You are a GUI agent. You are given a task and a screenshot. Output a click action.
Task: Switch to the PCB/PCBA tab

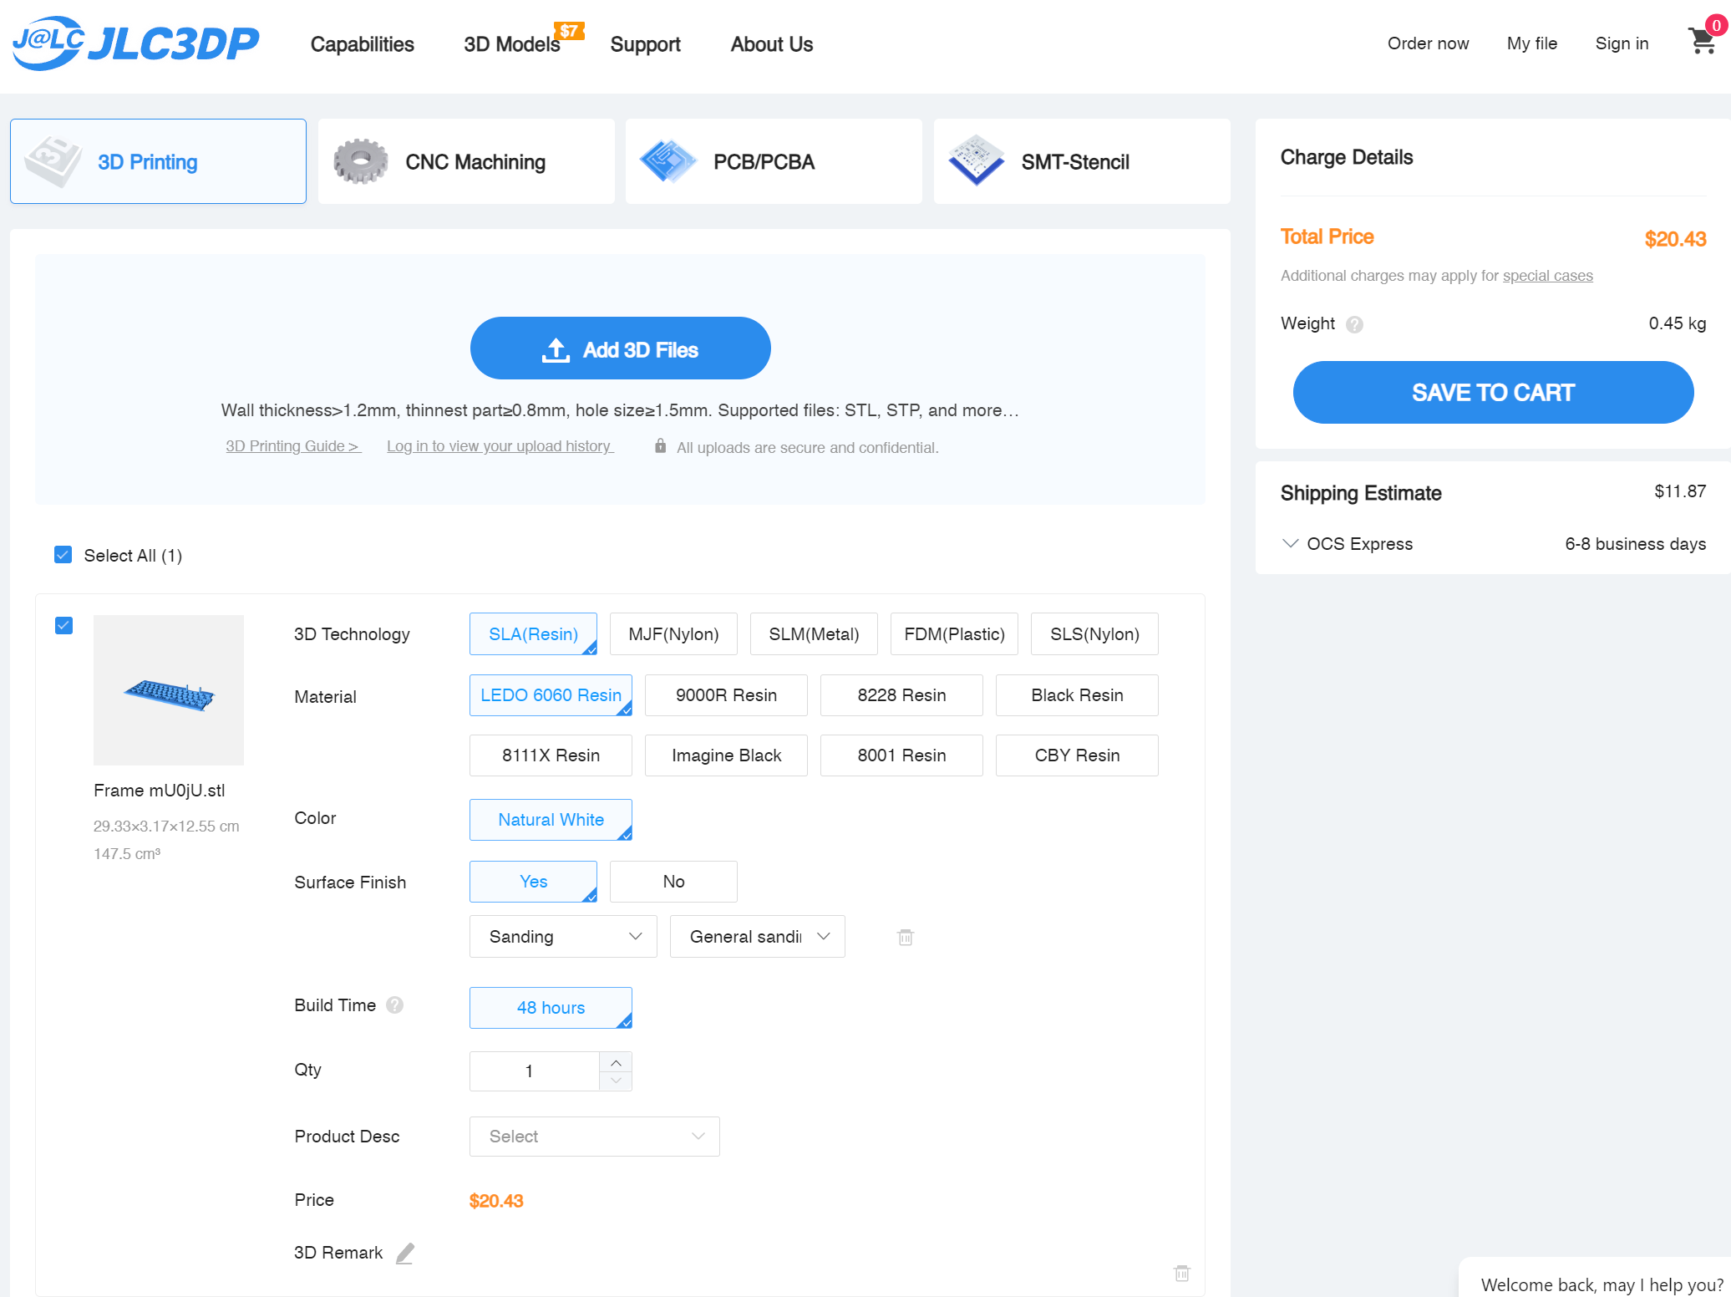(x=774, y=161)
